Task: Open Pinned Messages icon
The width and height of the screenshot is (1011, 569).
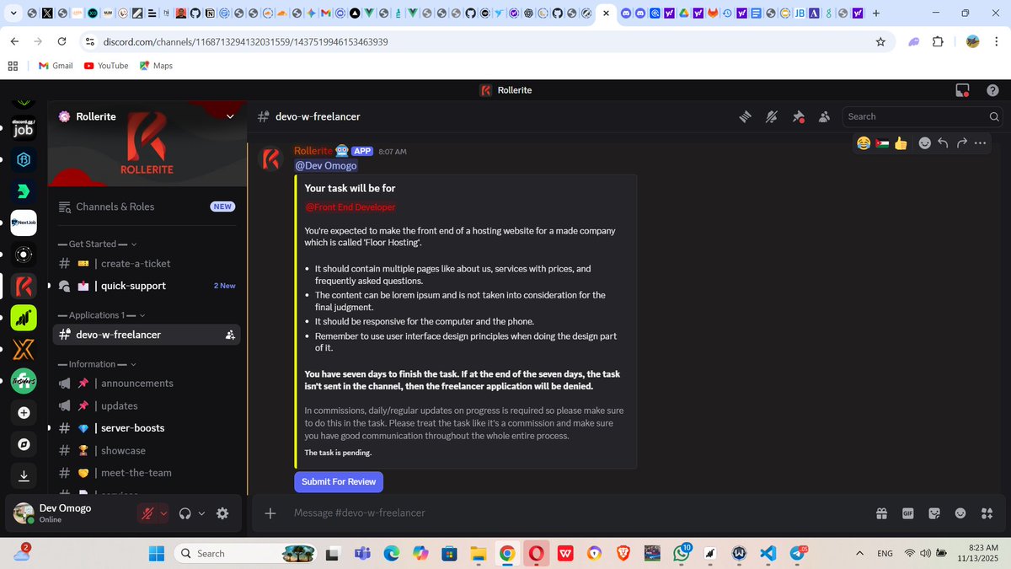Action: tap(798, 116)
